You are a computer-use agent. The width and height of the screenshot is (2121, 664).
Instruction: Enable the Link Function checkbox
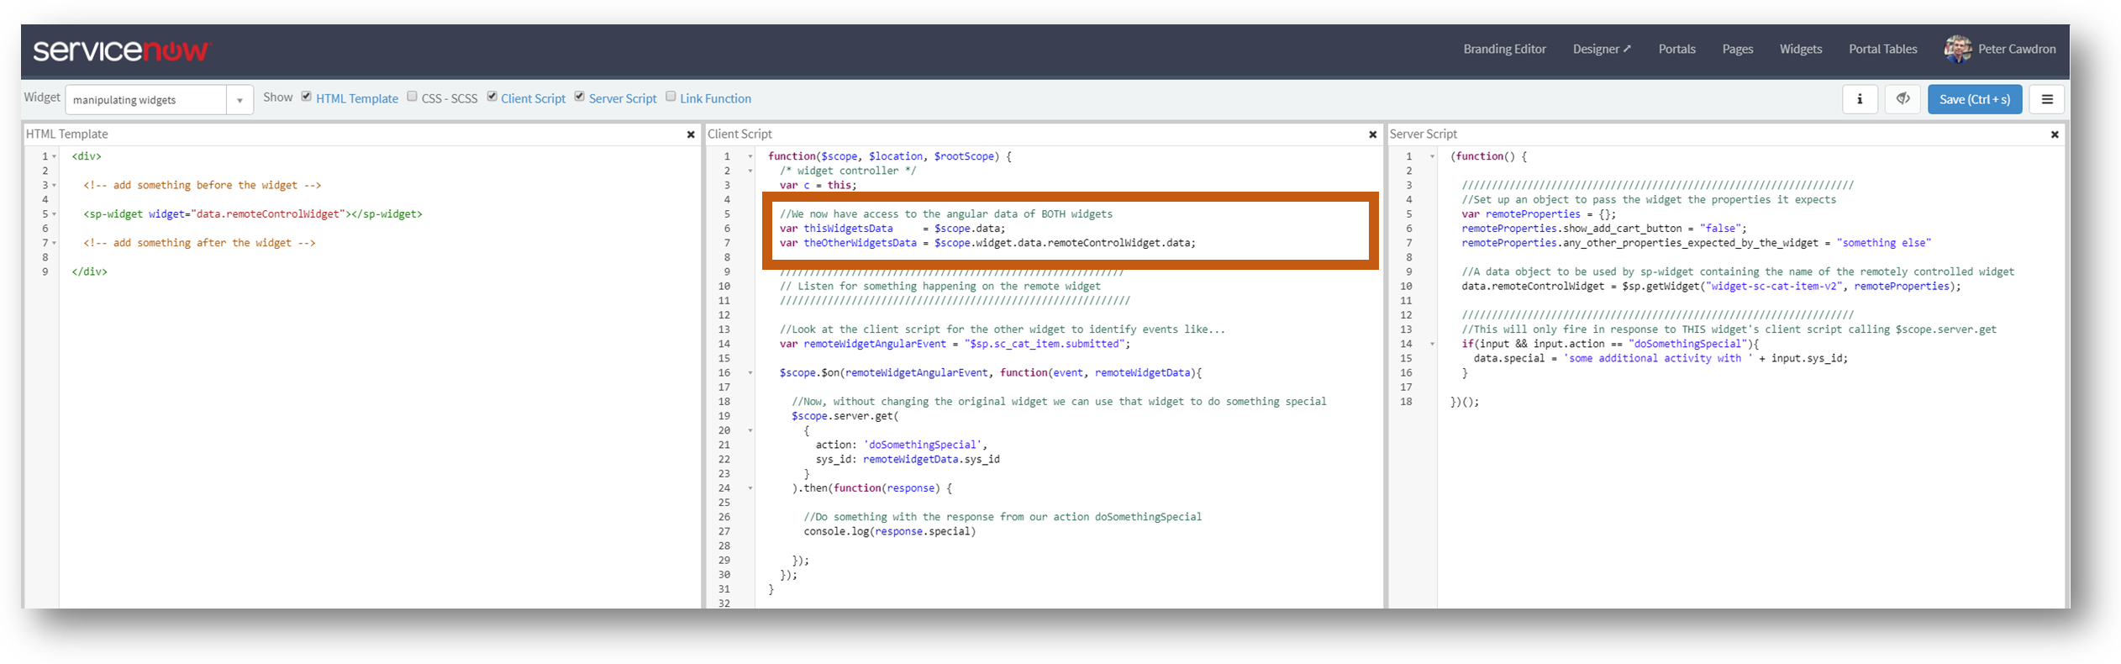pos(671,97)
